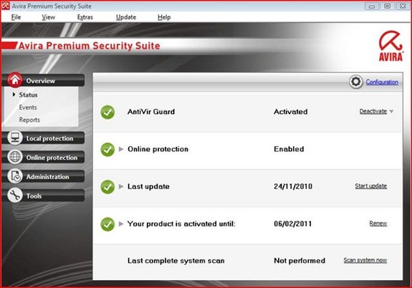Expand the Online protection status row
This screenshot has width=412, height=288.
pyautogui.click(x=121, y=149)
